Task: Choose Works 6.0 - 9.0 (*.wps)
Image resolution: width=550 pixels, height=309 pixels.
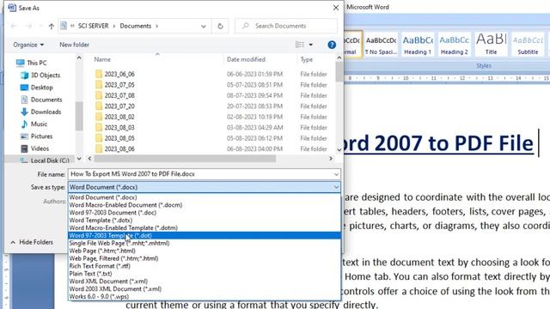Action: tap(205, 297)
